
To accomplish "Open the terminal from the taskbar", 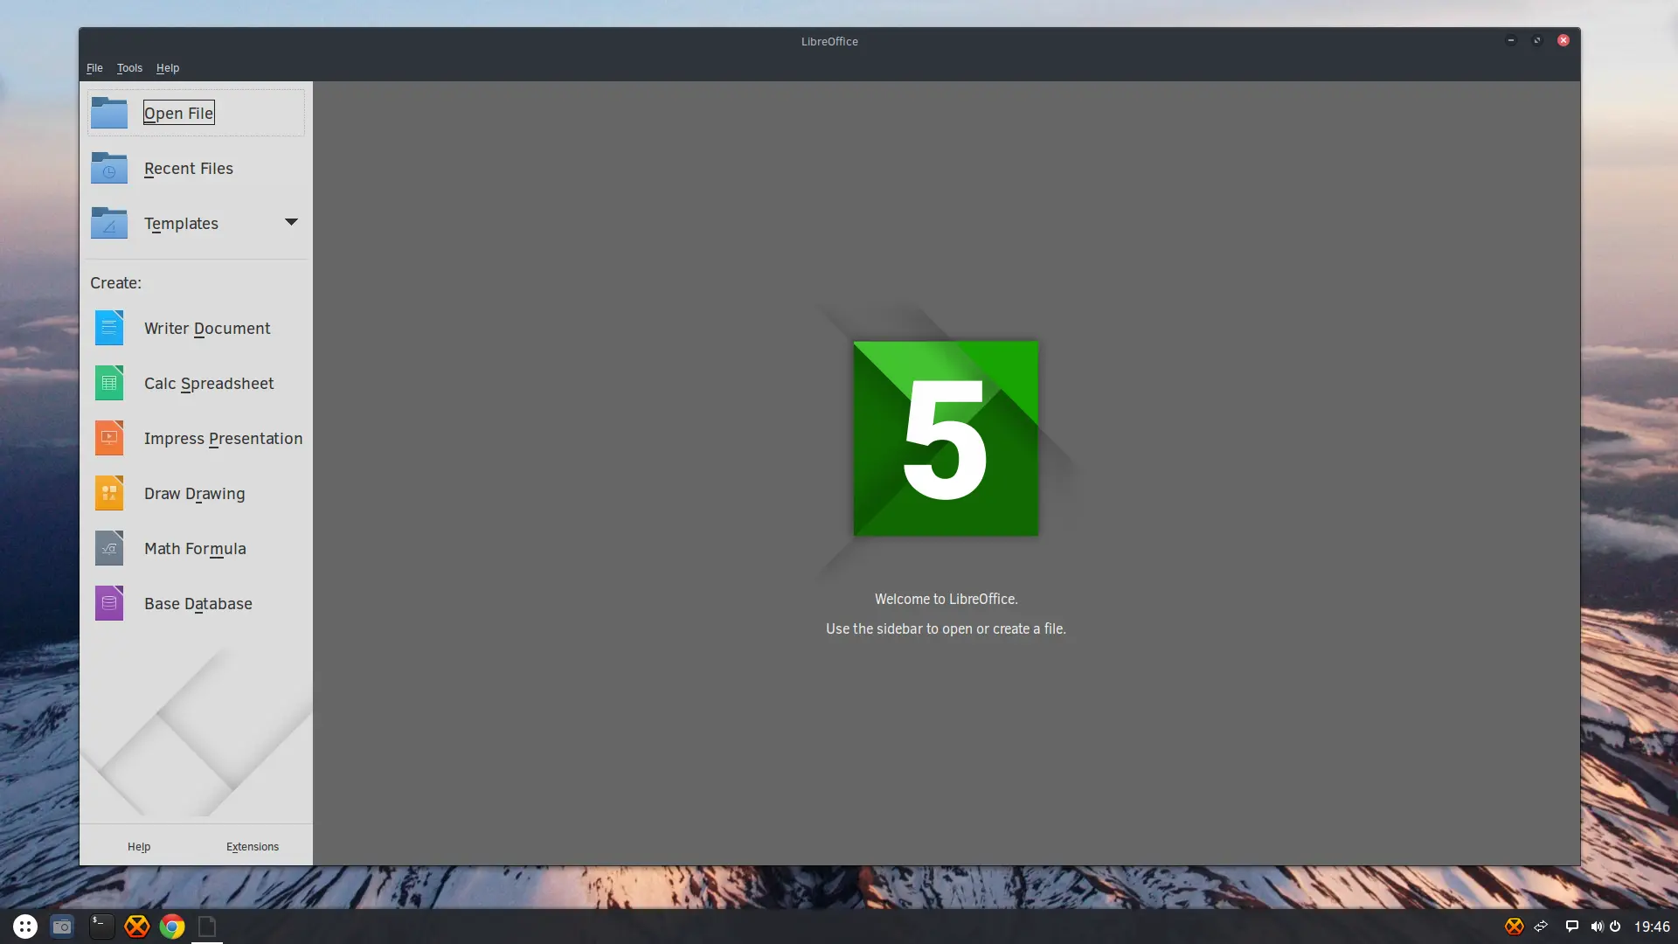I will coord(102,927).
